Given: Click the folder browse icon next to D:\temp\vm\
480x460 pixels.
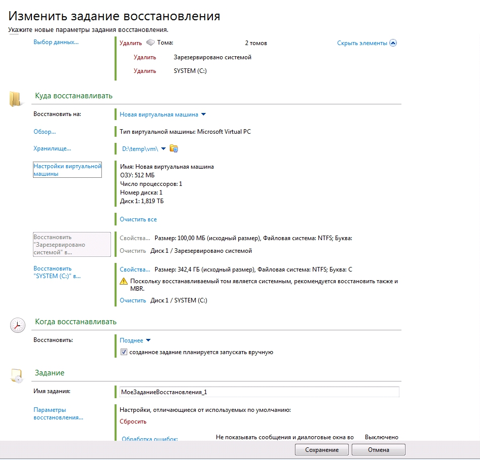Looking at the screenshot, I should [x=174, y=149].
